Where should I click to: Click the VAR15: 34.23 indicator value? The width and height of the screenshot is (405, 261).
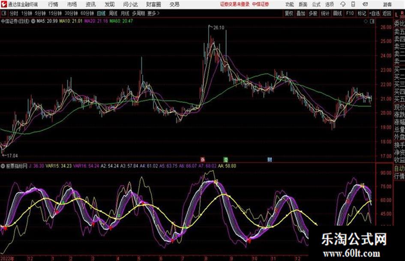[x=59, y=166]
